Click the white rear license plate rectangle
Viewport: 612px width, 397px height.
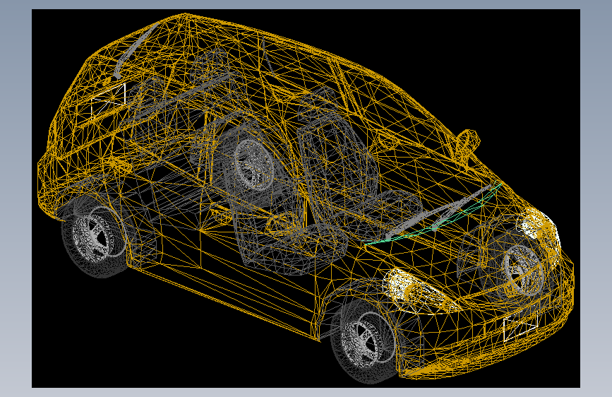click(108, 100)
